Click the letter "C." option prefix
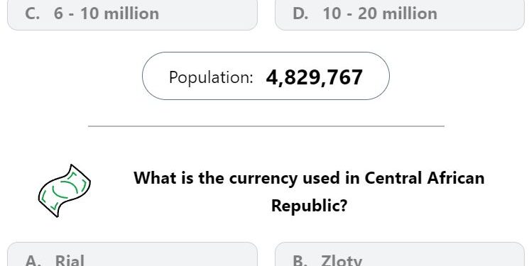 click(33, 13)
